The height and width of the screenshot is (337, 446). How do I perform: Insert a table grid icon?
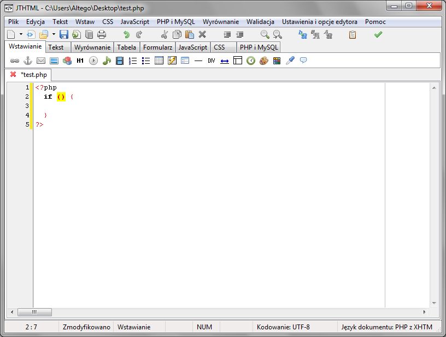point(159,61)
